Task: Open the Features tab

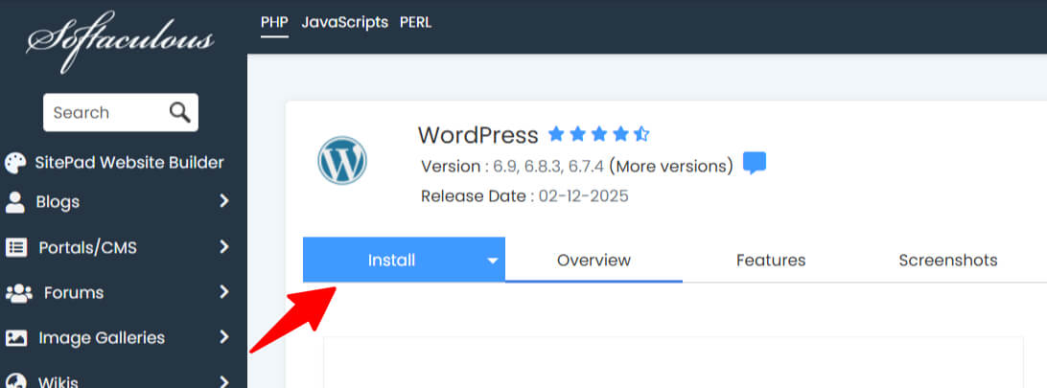Action: (x=771, y=260)
